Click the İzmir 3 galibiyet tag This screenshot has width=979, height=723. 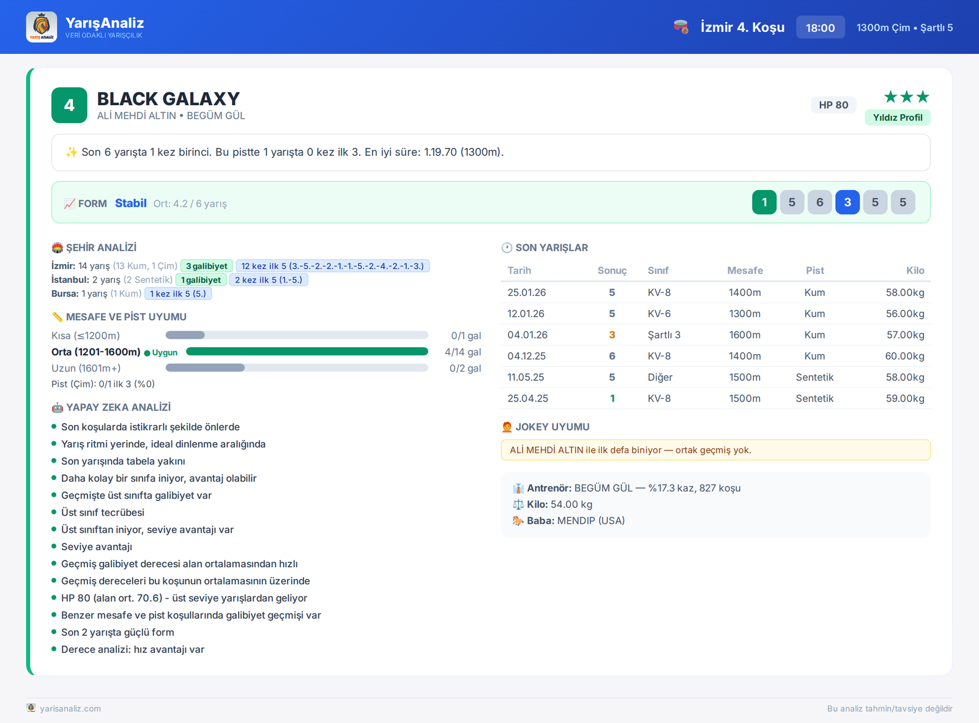[x=207, y=266]
